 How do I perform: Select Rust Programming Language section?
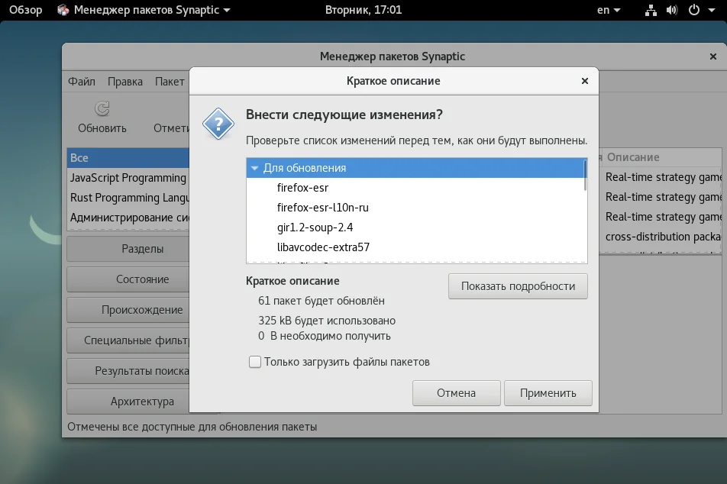[x=128, y=198]
